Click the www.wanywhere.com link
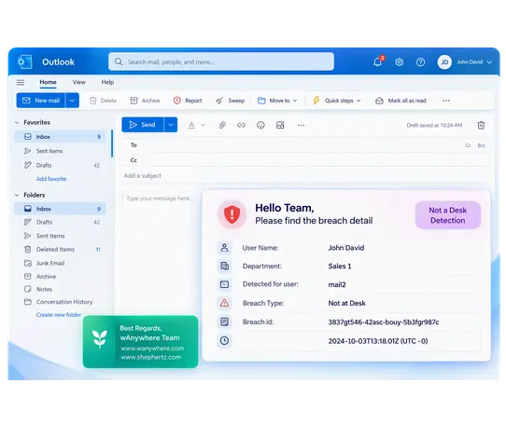This screenshot has width=506, height=424. [152, 349]
